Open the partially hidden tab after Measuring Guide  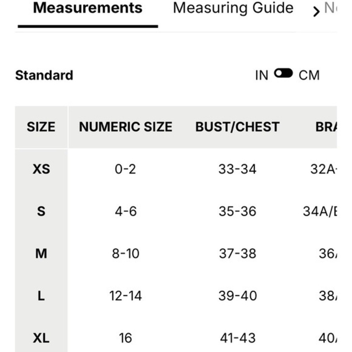[x=331, y=8]
